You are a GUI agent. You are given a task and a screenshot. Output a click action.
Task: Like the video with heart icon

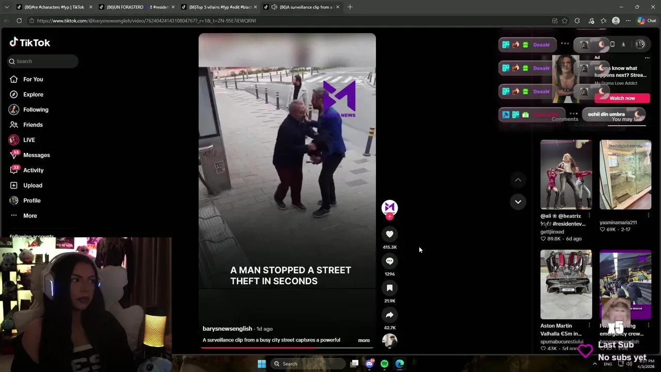[389, 234]
